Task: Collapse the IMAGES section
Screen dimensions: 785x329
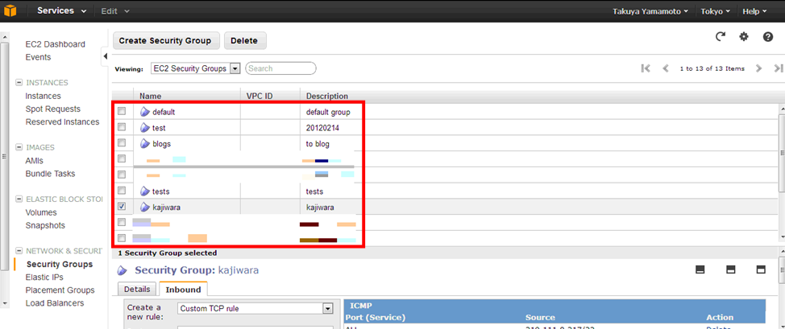Action: 19,147
